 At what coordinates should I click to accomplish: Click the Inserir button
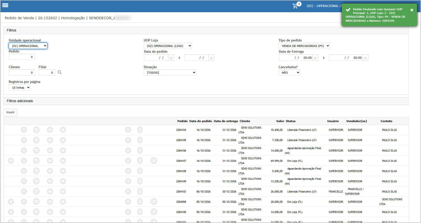(10, 112)
